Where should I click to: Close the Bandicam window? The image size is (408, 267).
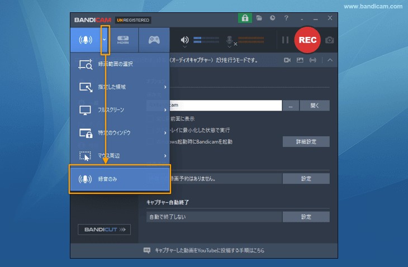(x=330, y=18)
